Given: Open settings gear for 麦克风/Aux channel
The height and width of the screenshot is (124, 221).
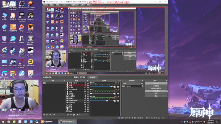Looking at the screenshot, I should click(x=118, y=87).
